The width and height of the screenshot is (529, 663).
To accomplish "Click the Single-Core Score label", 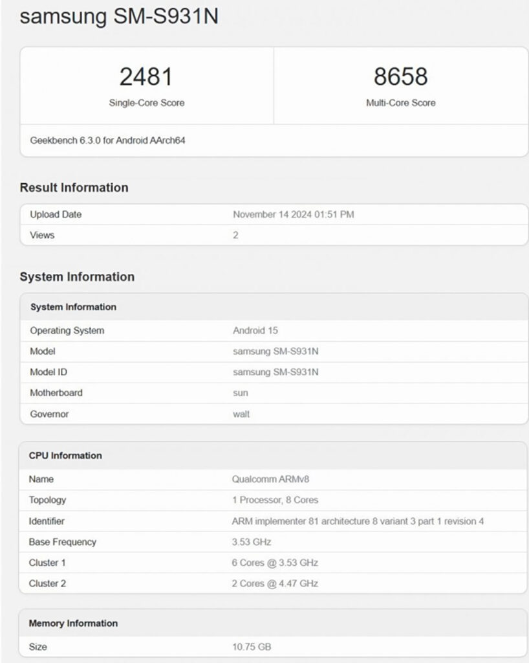I will (147, 103).
